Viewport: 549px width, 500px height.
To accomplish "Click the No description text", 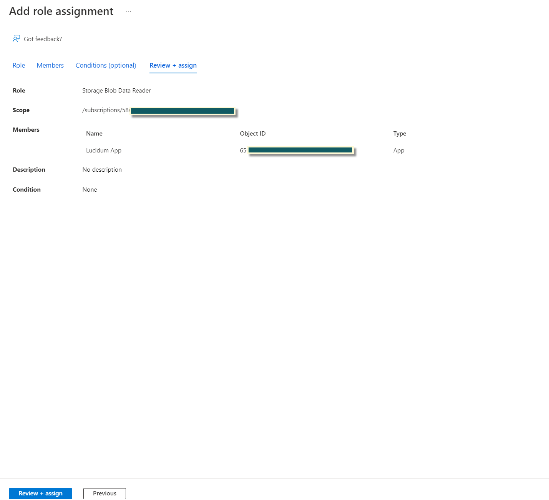I will tap(102, 170).
